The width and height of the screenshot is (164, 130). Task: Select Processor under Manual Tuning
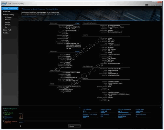(8, 20)
